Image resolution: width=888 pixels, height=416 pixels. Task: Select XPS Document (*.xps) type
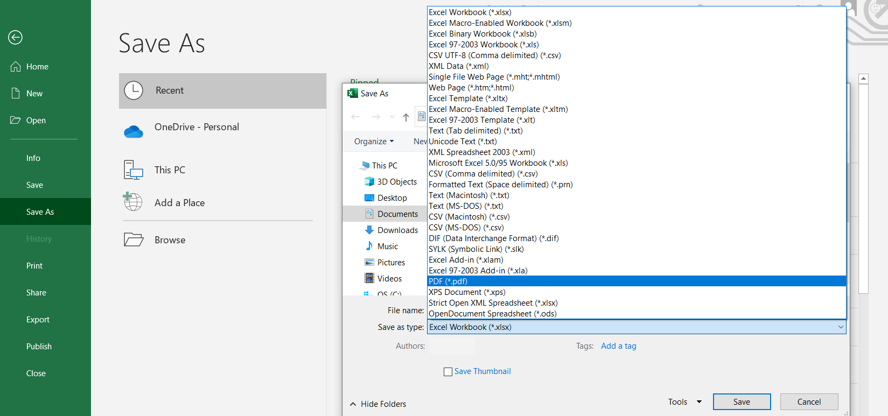(x=637, y=292)
